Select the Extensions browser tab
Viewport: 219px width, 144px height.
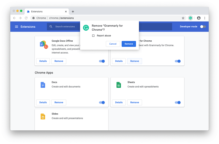[47, 12]
